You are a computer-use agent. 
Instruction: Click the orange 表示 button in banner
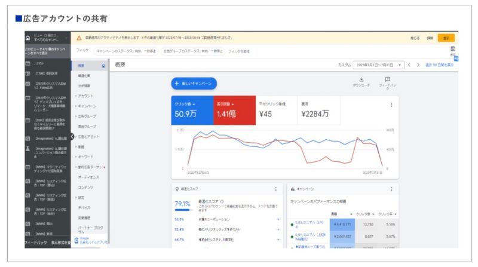445,38
